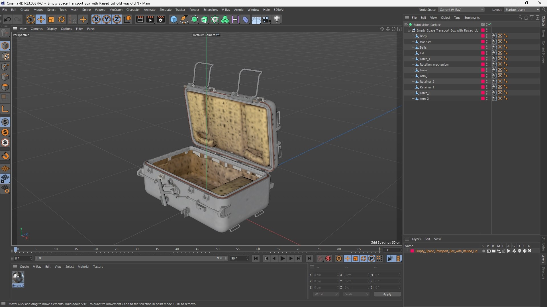The height and width of the screenshot is (307, 547).
Task: Toggle Z axis lock
Action: (117, 19)
